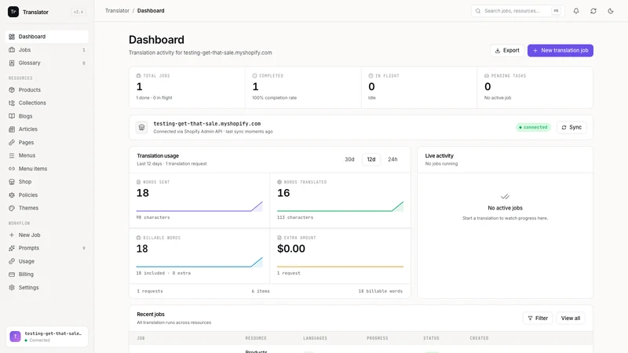Click the Words Sent sparkline chart
The image size is (628, 353).
pos(199,206)
